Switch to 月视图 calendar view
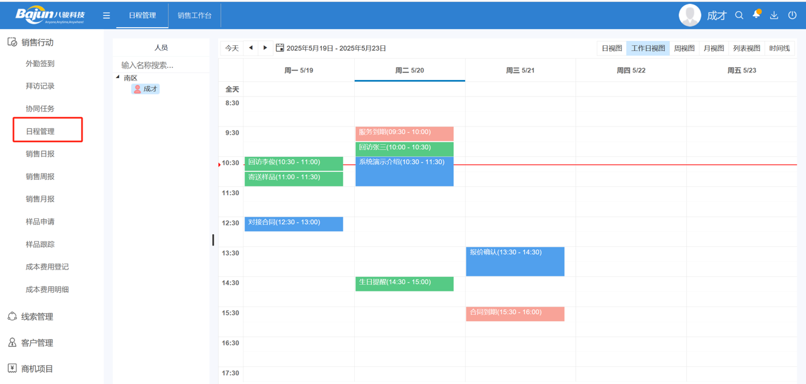 coord(715,47)
